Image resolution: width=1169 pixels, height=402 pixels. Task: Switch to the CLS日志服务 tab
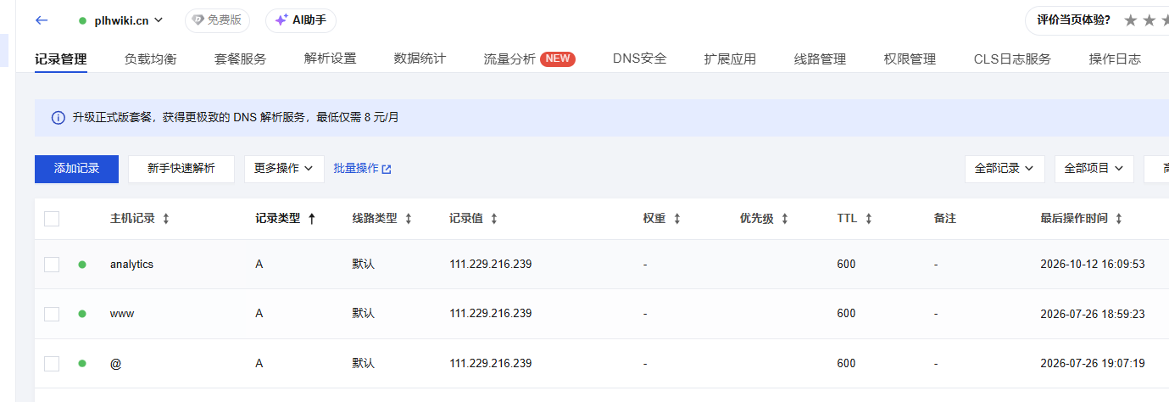[x=1013, y=59]
